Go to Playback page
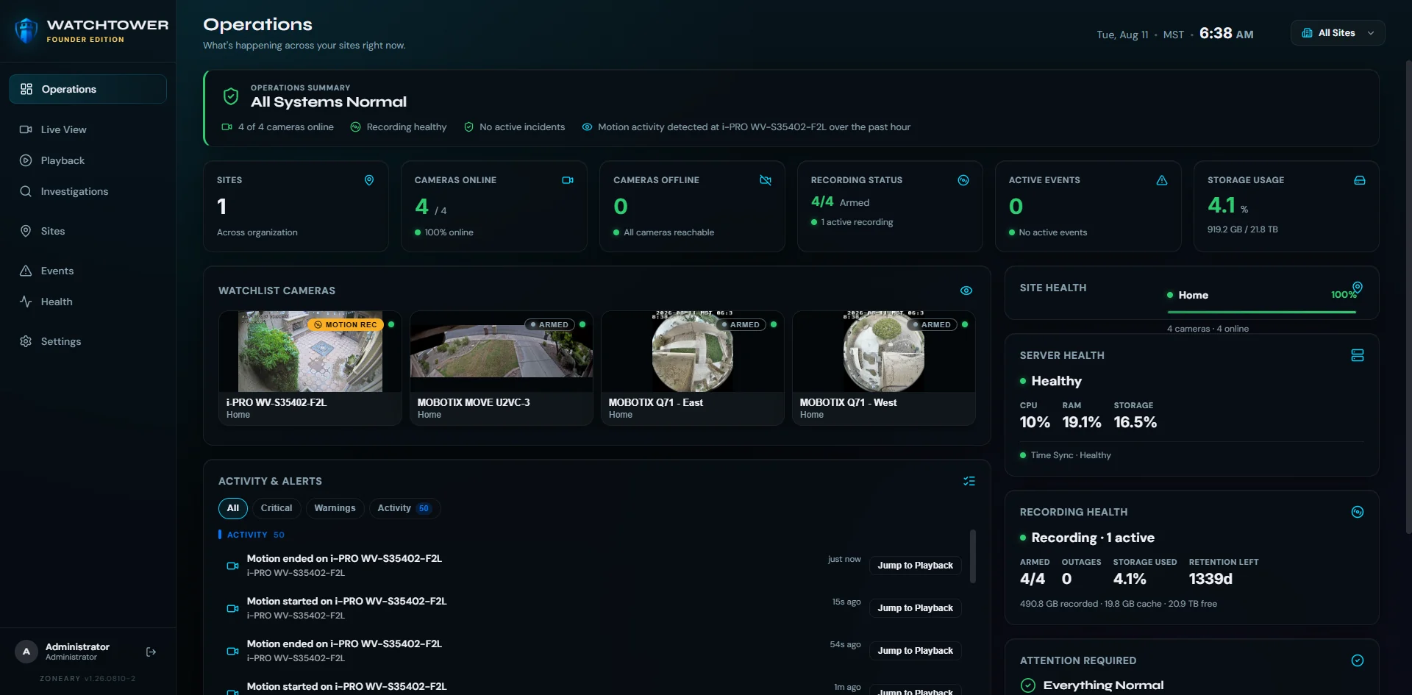Screen dimensions: 1412x695 pos(88,160)
